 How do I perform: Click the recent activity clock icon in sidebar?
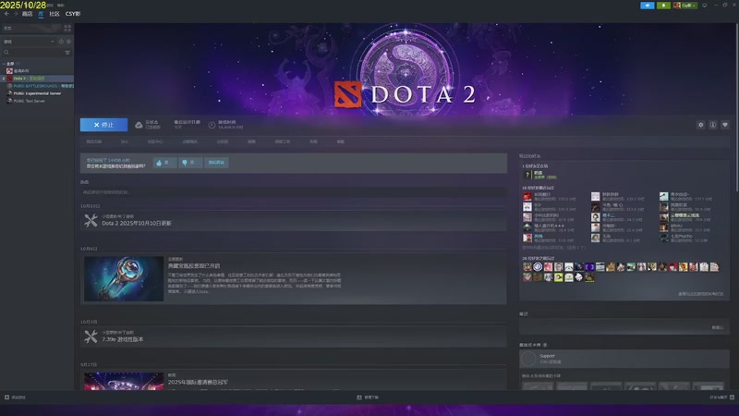click(x=61, y=42)
